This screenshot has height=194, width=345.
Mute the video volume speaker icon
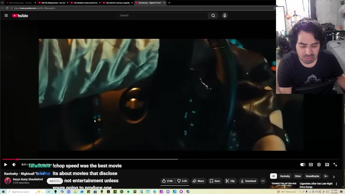pos(14,165)
